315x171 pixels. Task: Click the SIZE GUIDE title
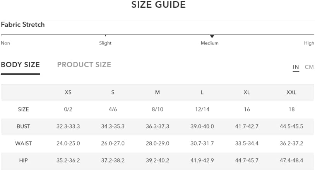[x=158, y=5]
